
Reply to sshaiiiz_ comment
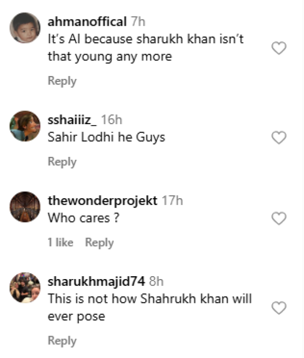pyautogui.click(x=62, y=162)
